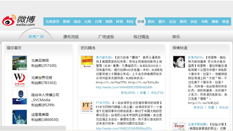The width and height of the screenshot is (233, 131).
Task: Click 评论(732) on 南方都市报 post
Action: [x=157, y=93]
